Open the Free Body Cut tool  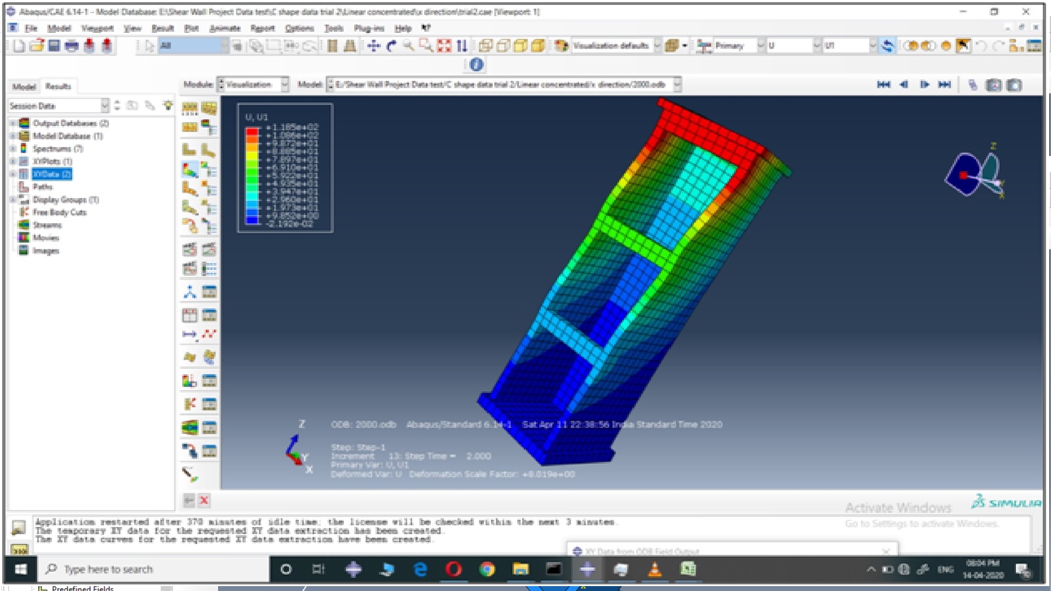pyautogui.click(x=189, y=404)
